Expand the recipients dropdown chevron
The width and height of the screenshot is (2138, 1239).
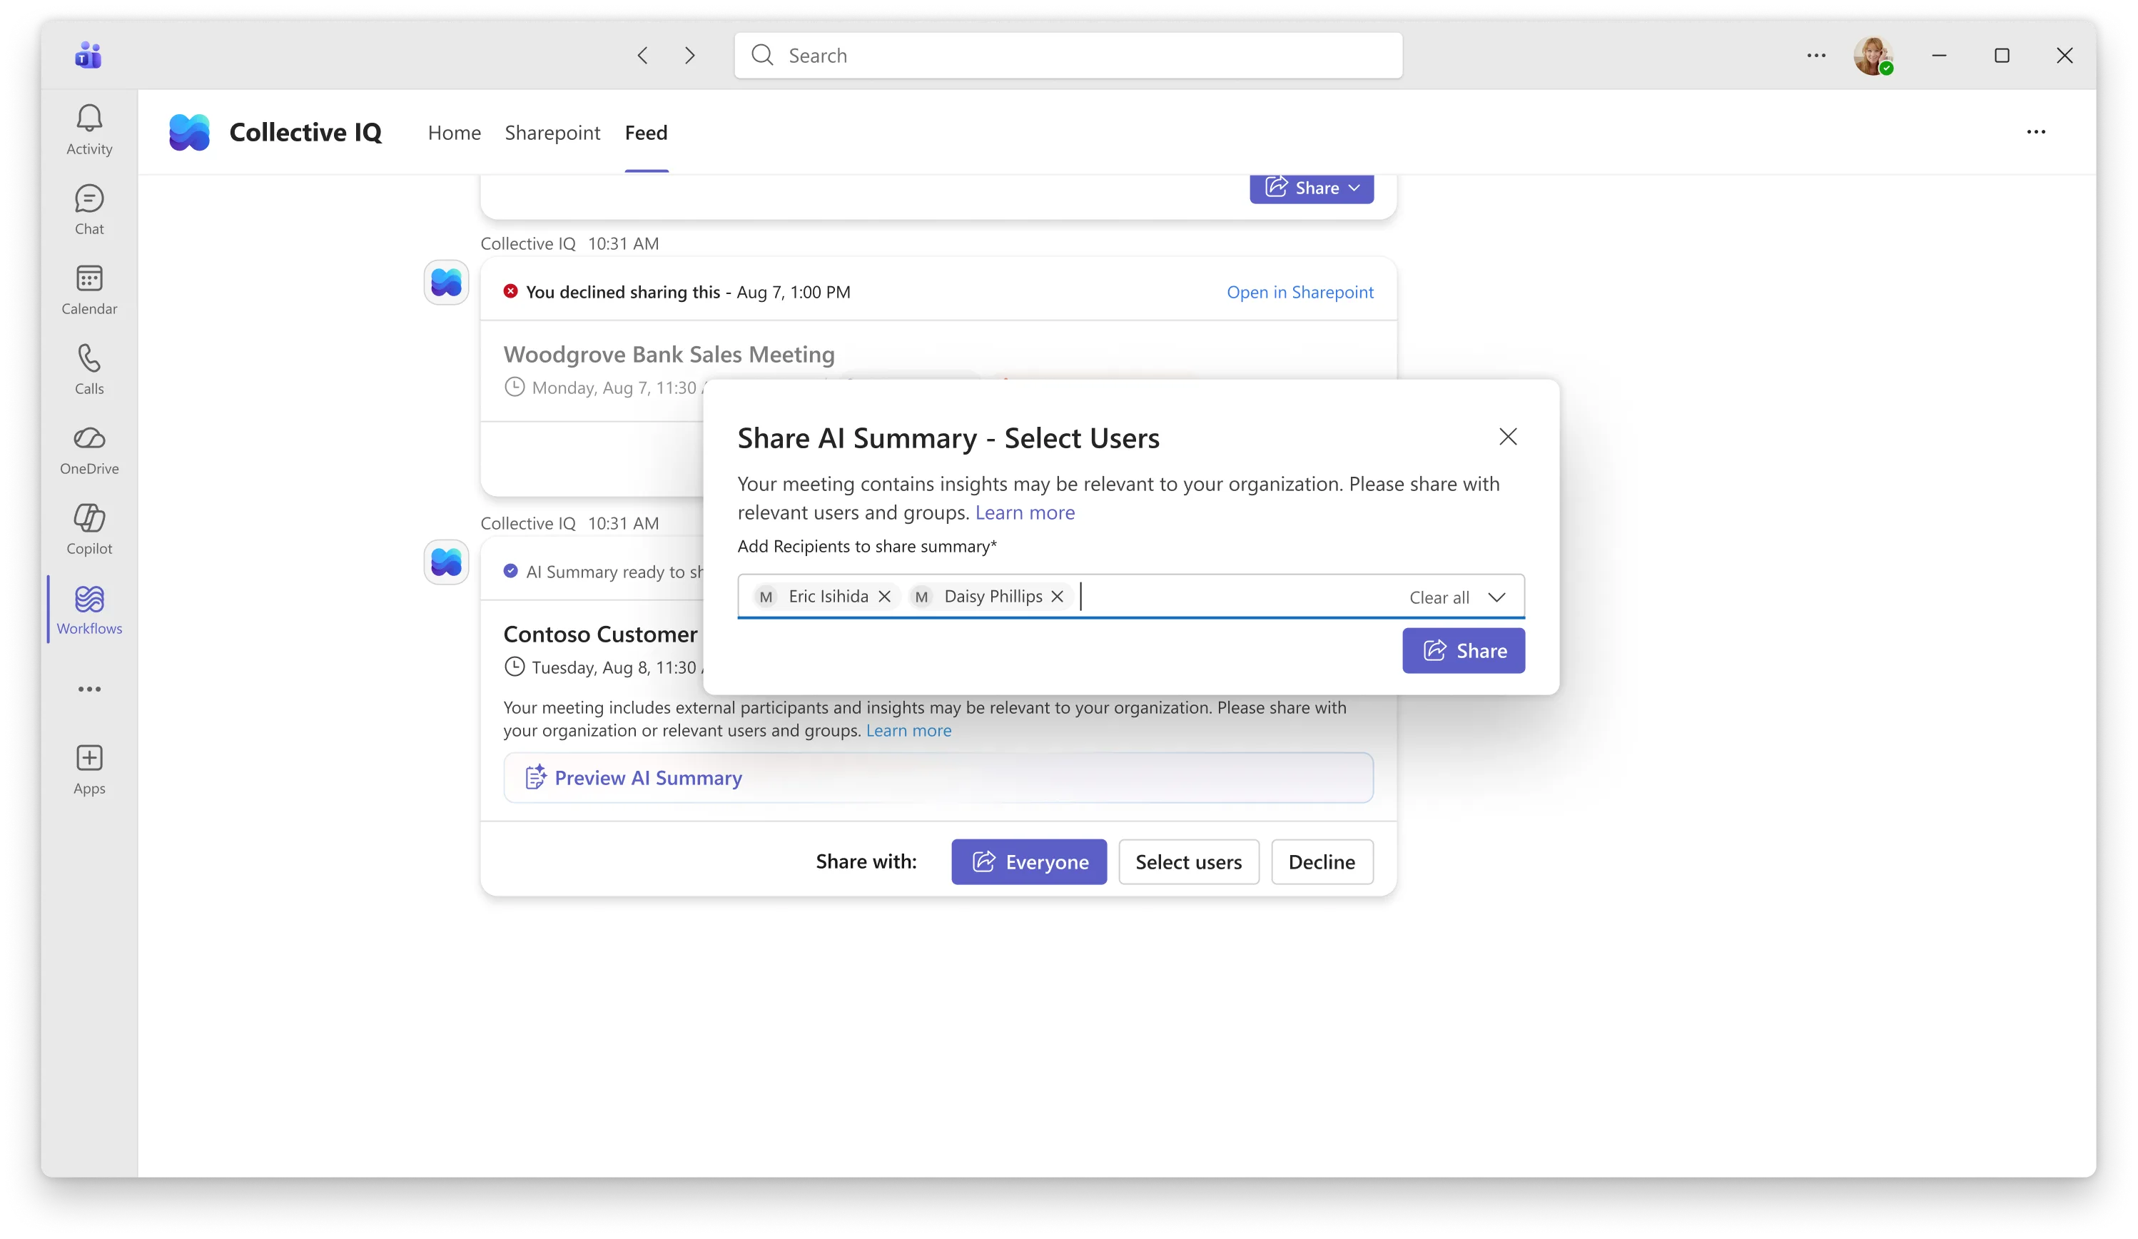click(x=1496, y=597)
